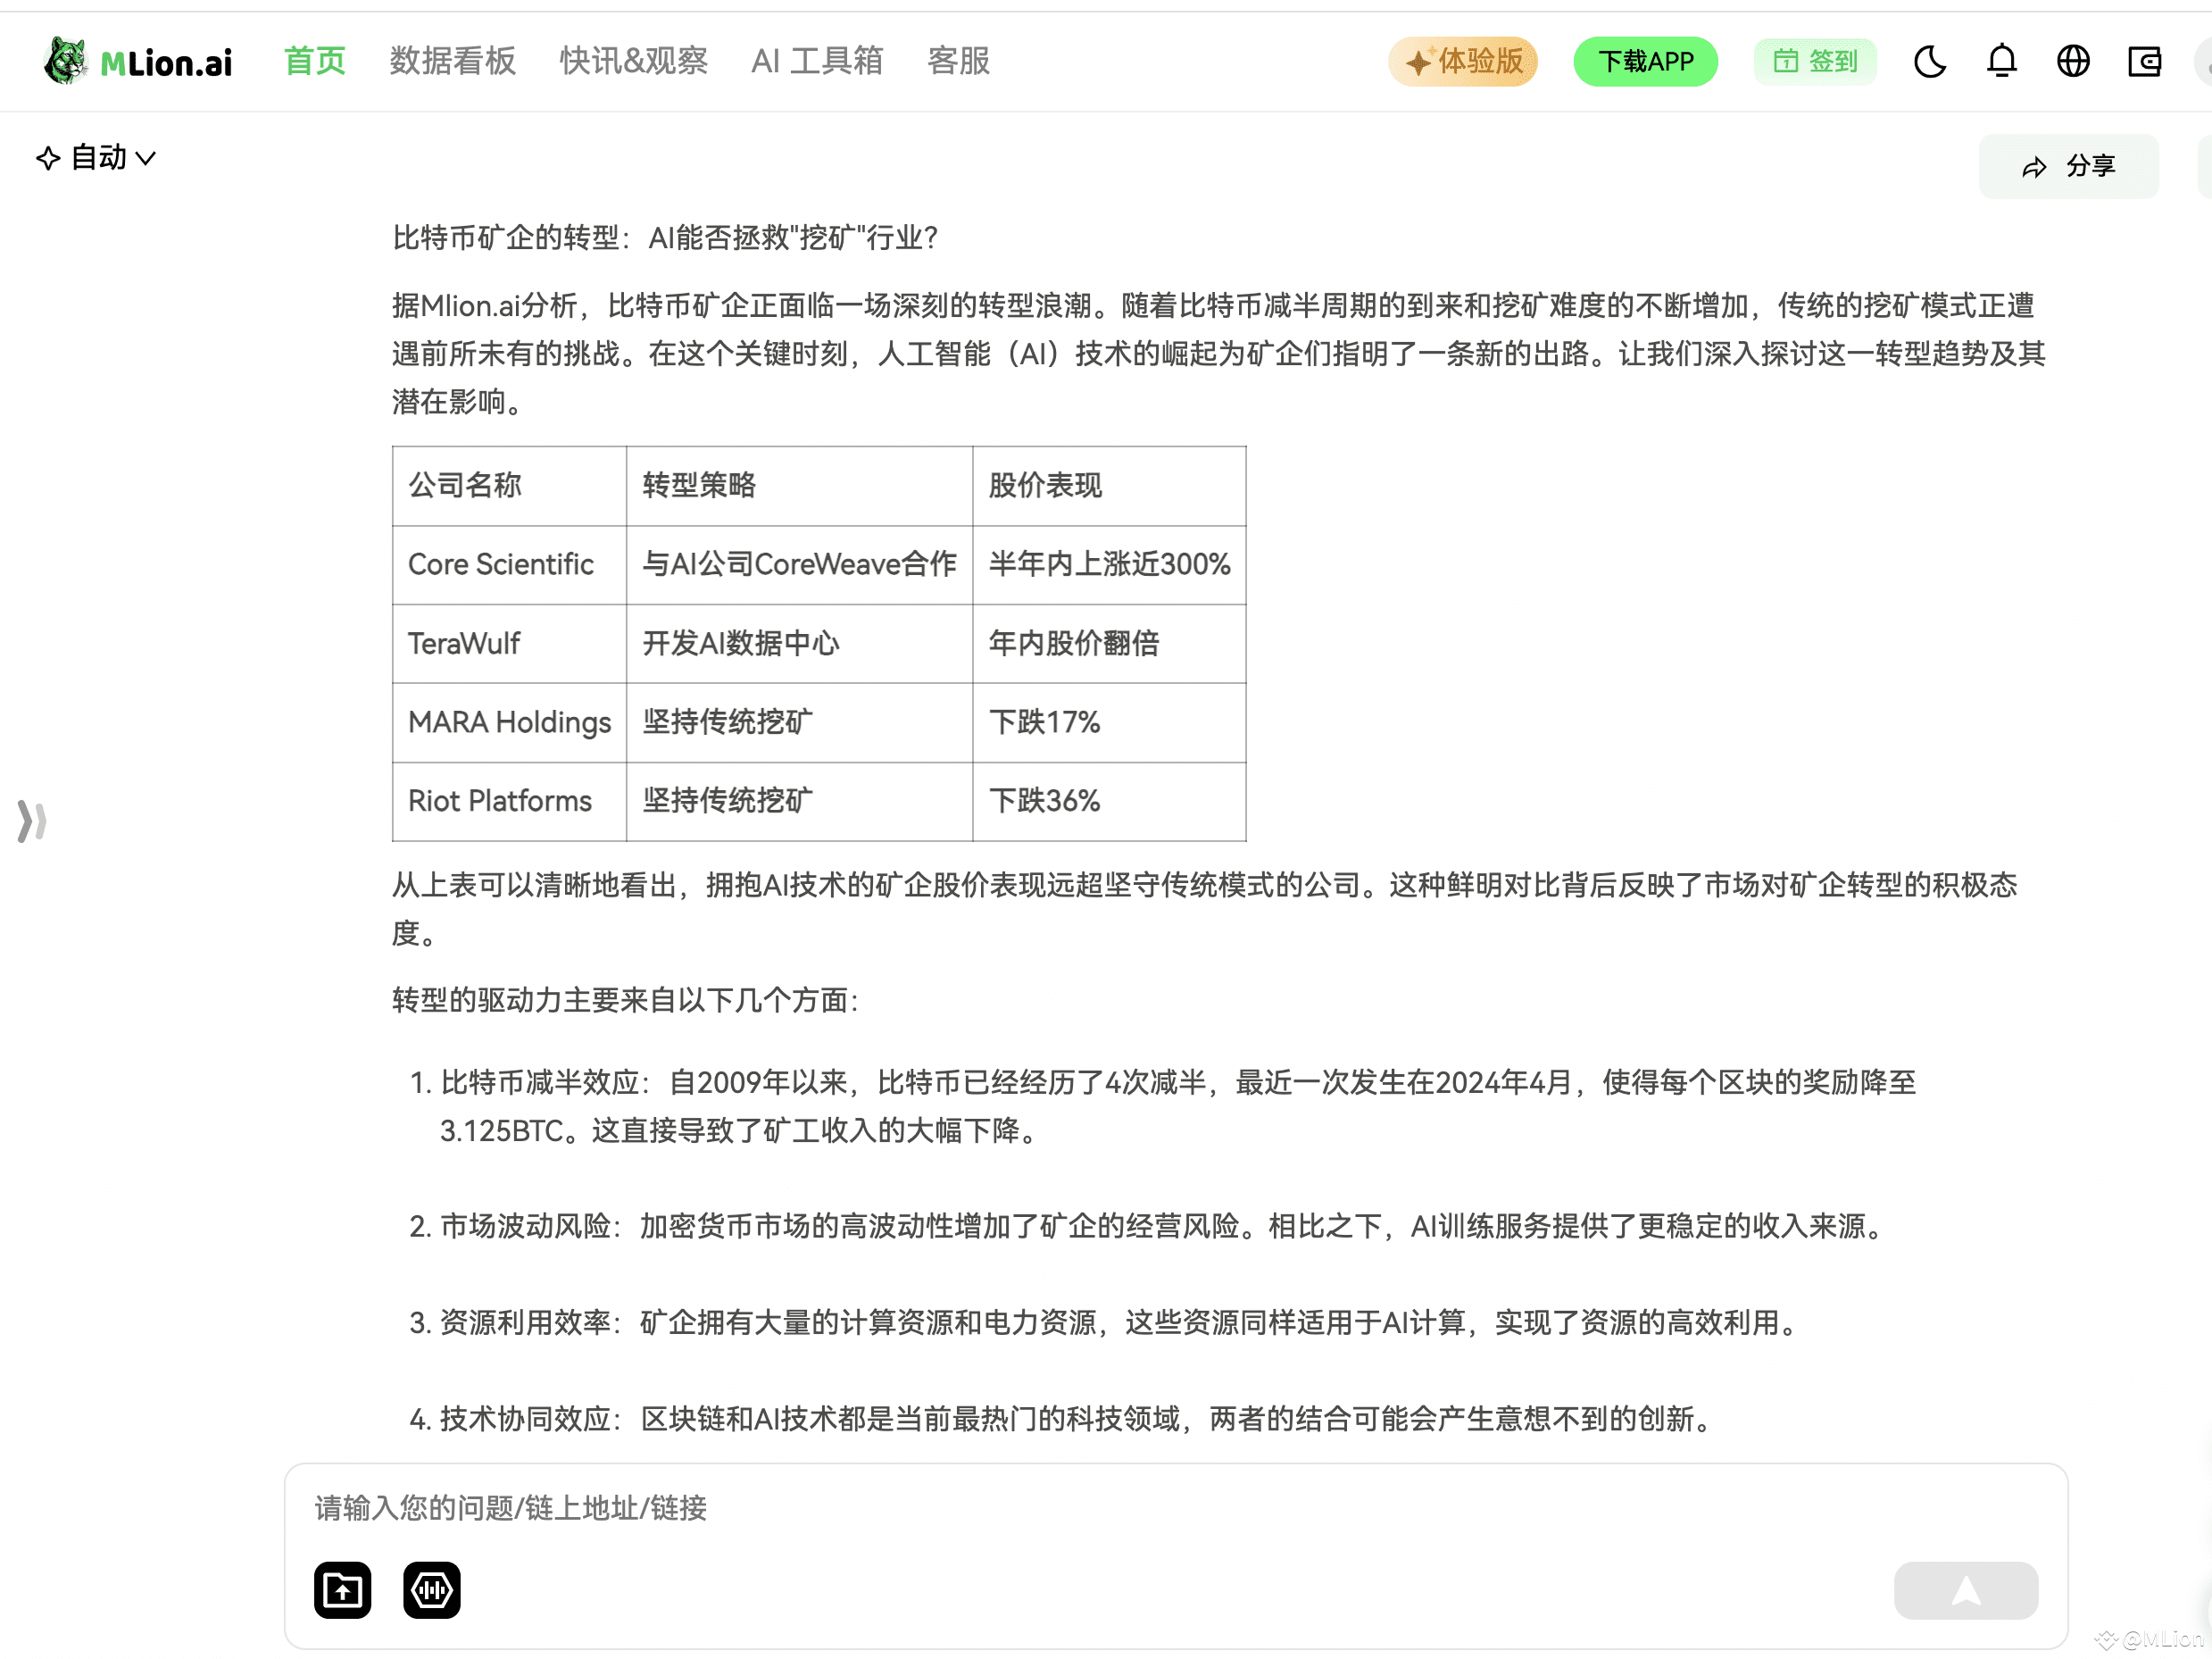Expand the left sidebar with the chevrons

click(31, 822)
